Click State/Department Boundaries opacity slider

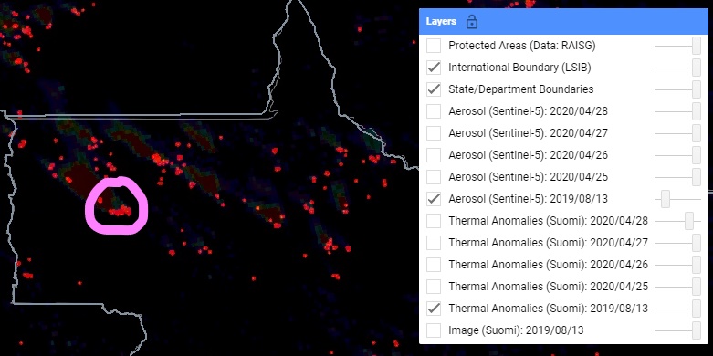678,89
